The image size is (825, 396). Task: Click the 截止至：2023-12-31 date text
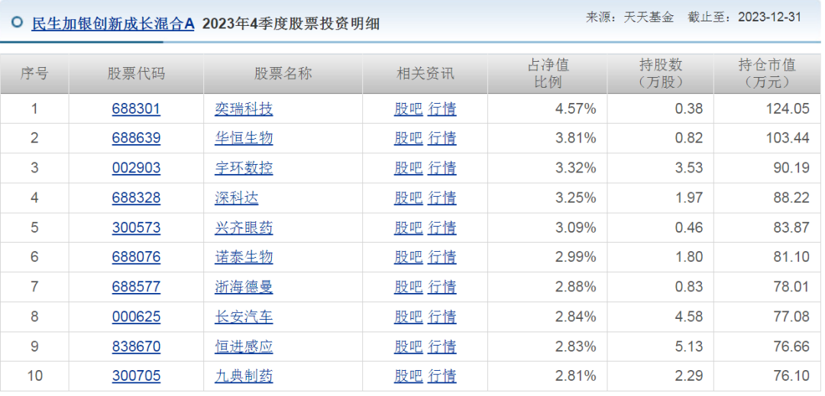coord(745,18)
